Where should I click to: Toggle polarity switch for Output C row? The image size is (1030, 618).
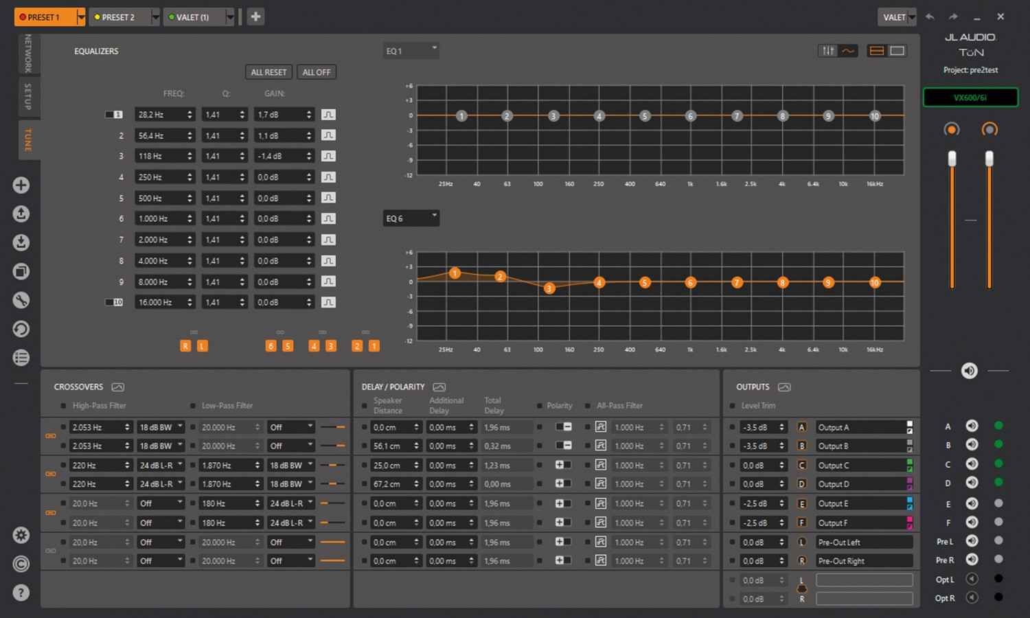point(564,465)
